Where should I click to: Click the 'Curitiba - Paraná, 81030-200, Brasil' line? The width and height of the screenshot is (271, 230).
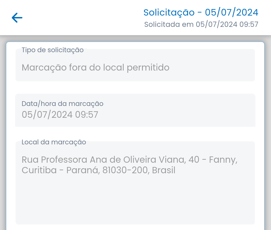[x=98, y=170]
